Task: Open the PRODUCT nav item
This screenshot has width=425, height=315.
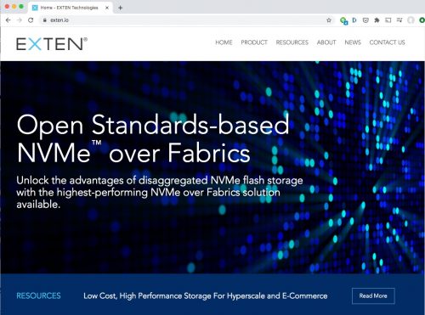Action: click(x=254, y=42)
